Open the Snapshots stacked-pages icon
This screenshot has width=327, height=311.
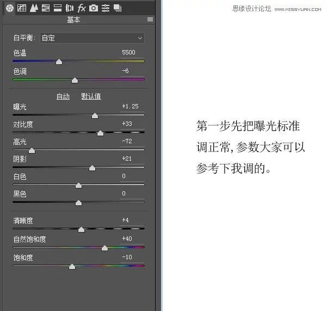118,8
